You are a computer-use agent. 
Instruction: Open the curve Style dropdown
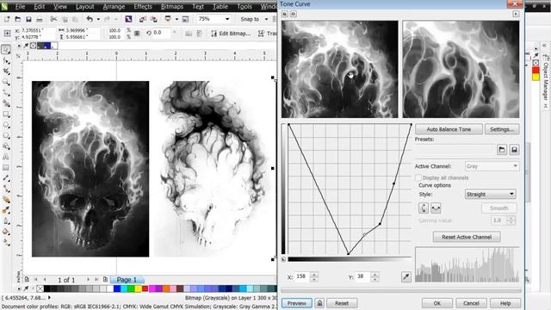tap(490, 194)
